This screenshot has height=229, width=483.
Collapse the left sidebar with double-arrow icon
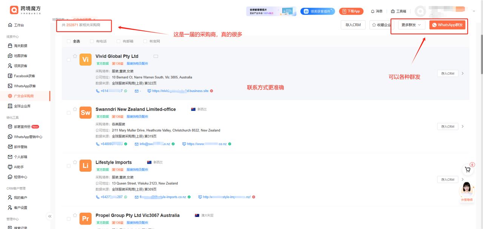point(50,216)
